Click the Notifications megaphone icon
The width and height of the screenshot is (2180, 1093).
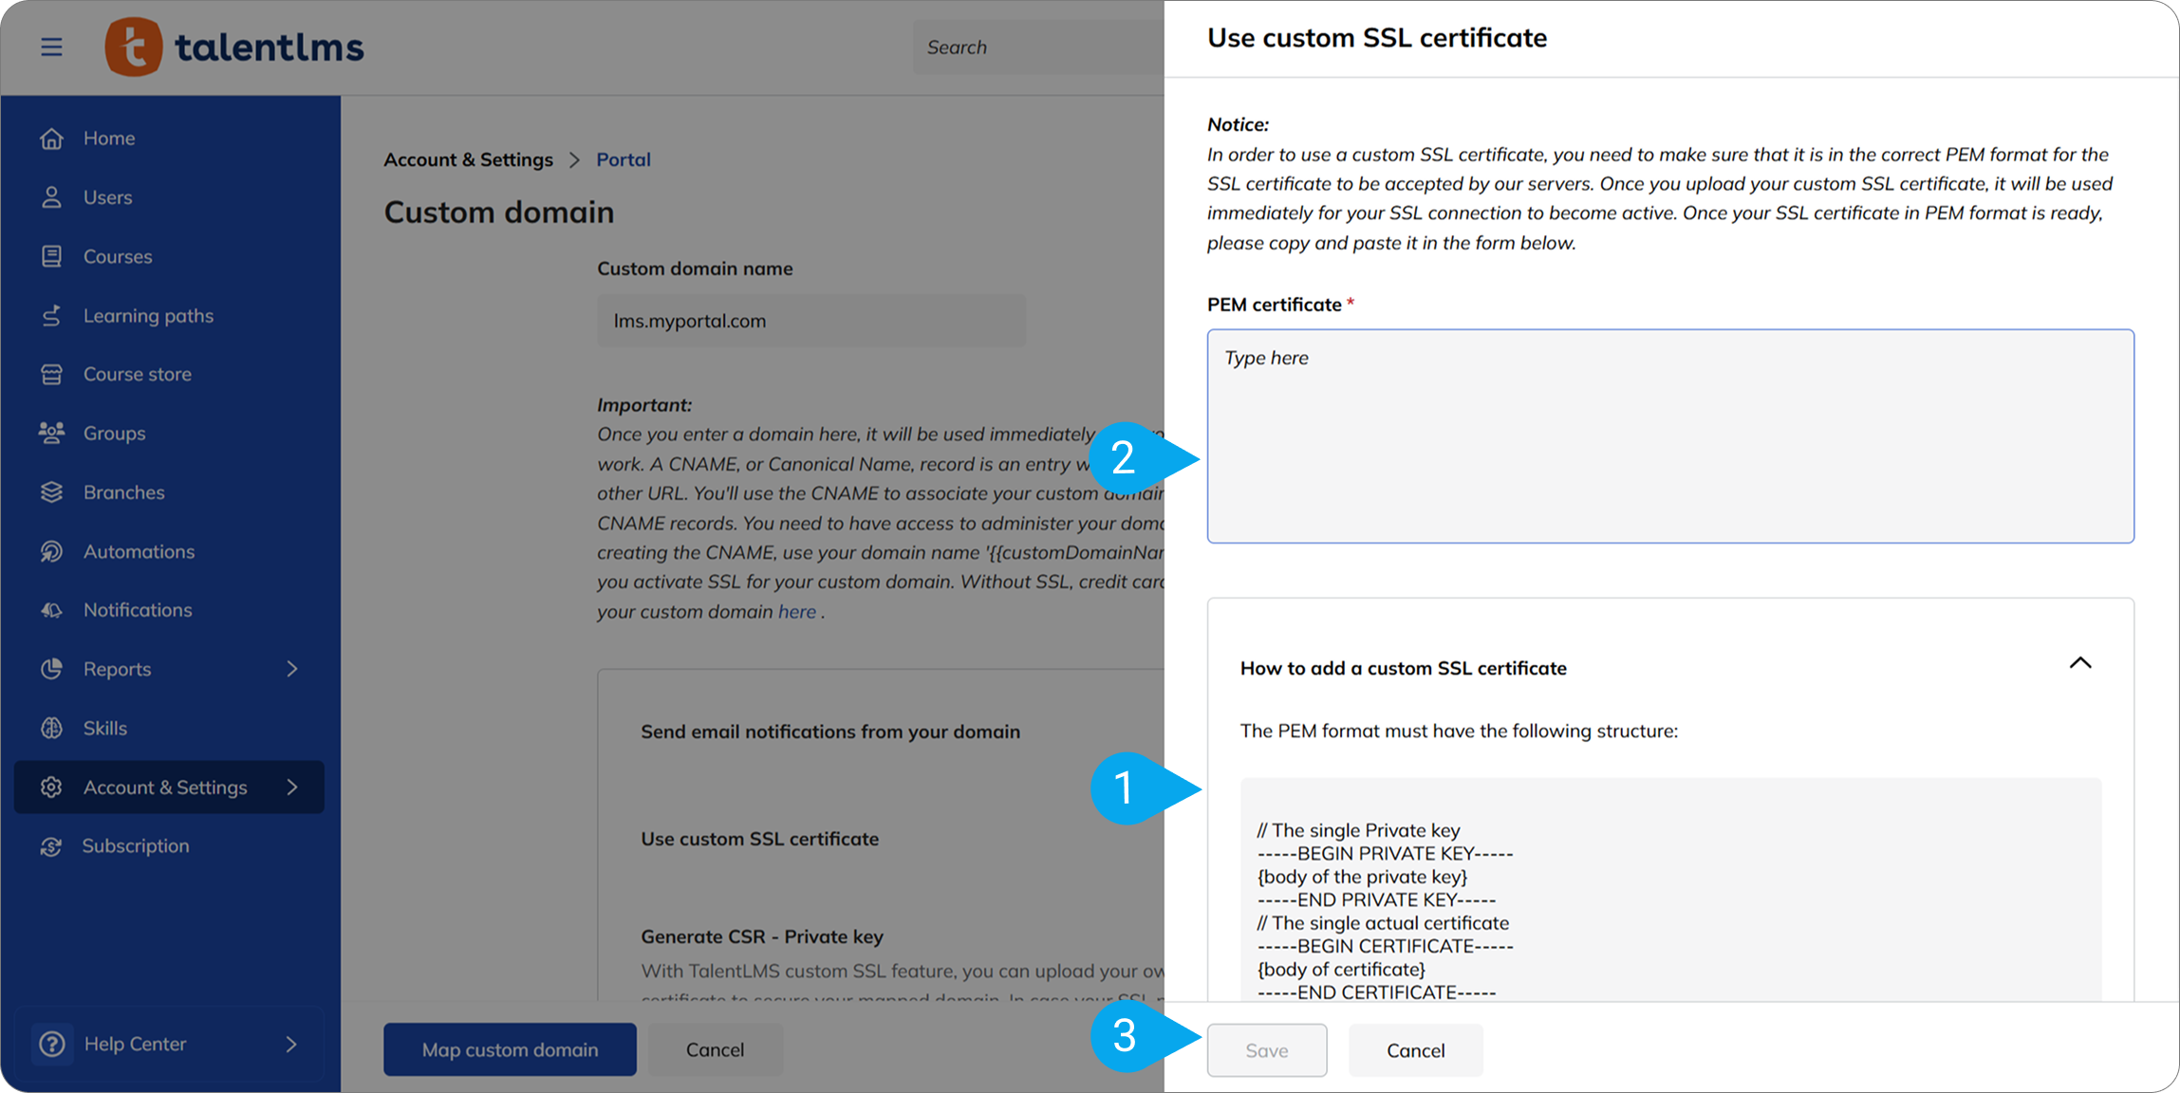pyautogui.click(x=51, y=610)
